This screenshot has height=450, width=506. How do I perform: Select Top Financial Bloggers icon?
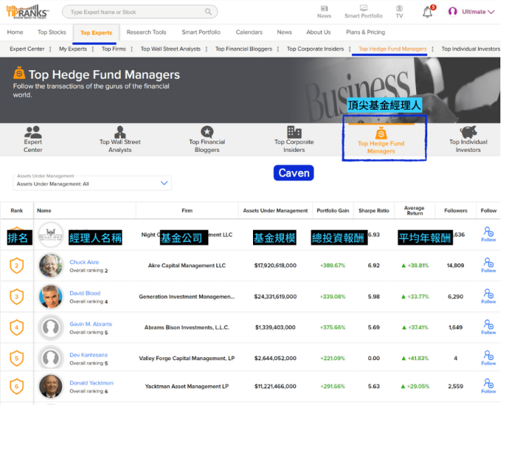point(207,132)
